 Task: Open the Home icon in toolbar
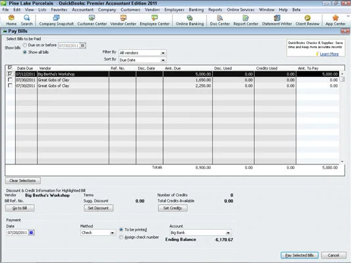point(11,20)
